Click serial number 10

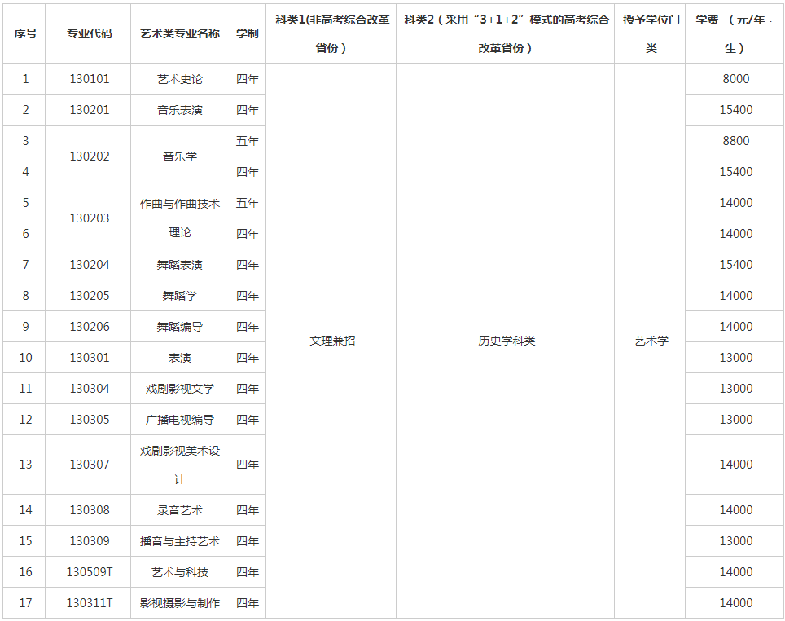[x=25, y=358]
